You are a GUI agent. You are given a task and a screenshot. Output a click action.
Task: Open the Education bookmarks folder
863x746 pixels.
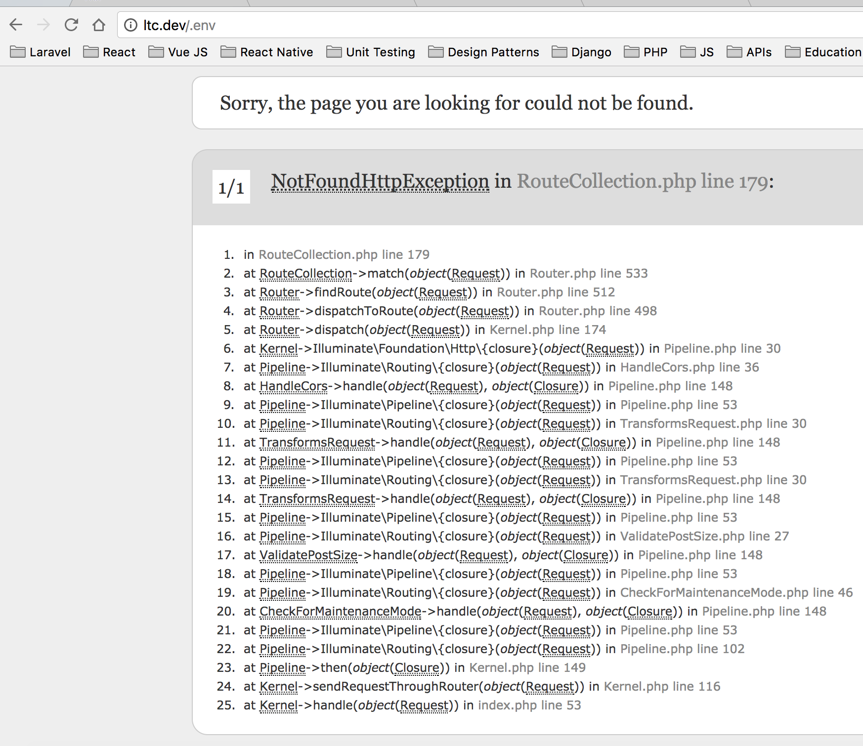pos(823,52)
